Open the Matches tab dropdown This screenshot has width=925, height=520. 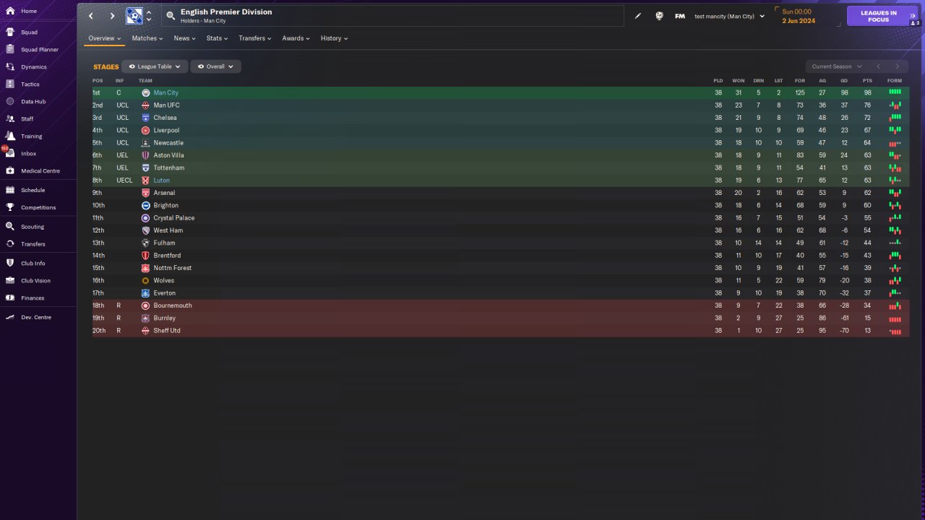pyautogui.click(x=147, y=38)
